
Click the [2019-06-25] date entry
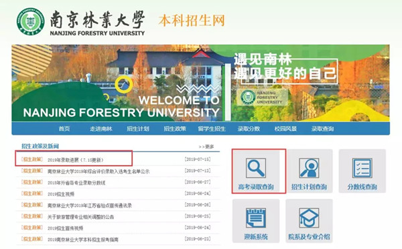coord(198,216)
